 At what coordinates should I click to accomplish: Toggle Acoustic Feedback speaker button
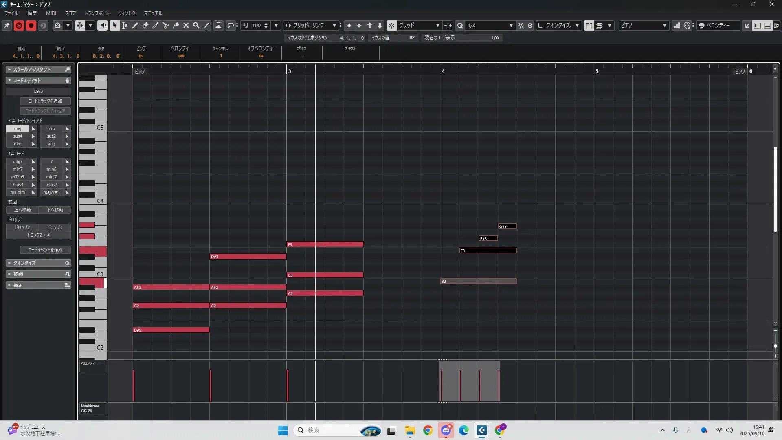[102, 25]
